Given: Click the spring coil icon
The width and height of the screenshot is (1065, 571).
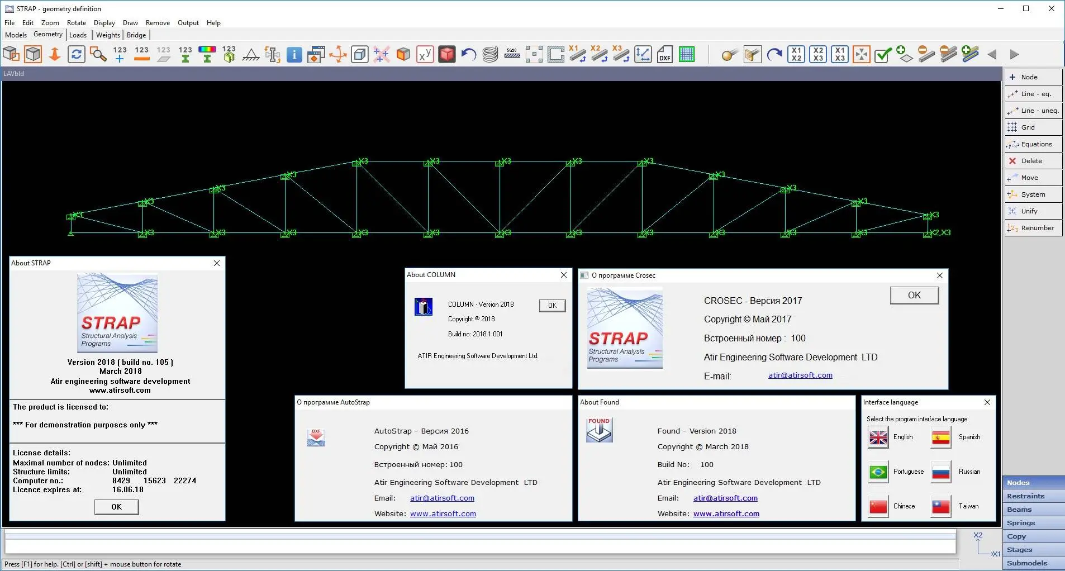Looking at the screenshot, I should 491,54.
